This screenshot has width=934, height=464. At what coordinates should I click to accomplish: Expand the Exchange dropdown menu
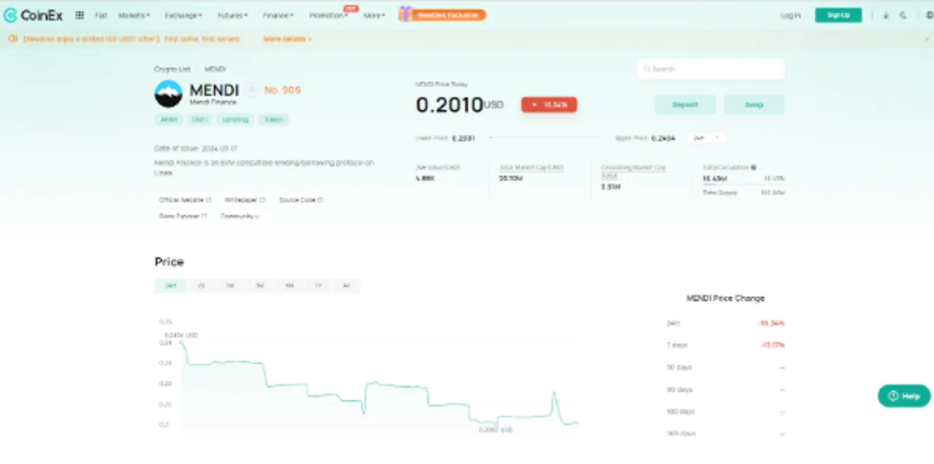tap(183, 16)
